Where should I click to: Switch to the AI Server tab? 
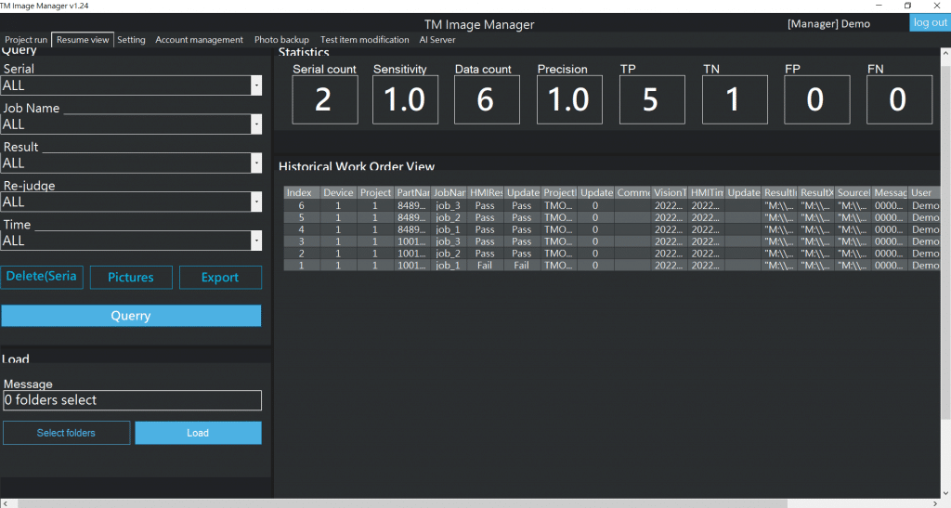pyautogui.click(x=436, y=40)
